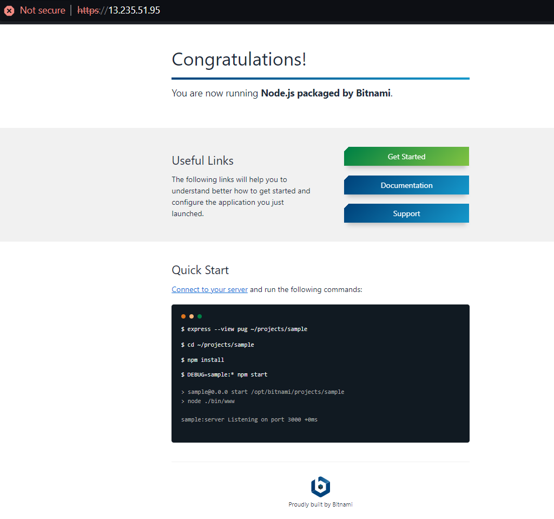Image resolution: width=554 pixels, height=519 pixels.
Task: Click the sample@0.0.0 start output line
Action: coord(262,392)
